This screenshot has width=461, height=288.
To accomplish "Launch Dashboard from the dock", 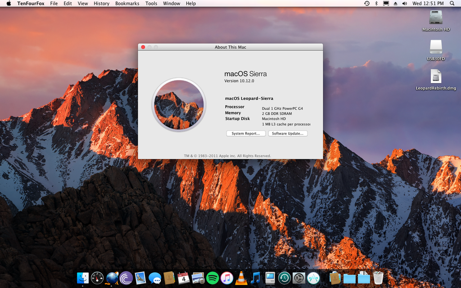I will 97,278.
